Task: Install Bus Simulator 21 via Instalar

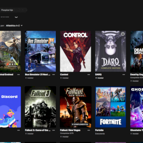Action: coord(29,78)
